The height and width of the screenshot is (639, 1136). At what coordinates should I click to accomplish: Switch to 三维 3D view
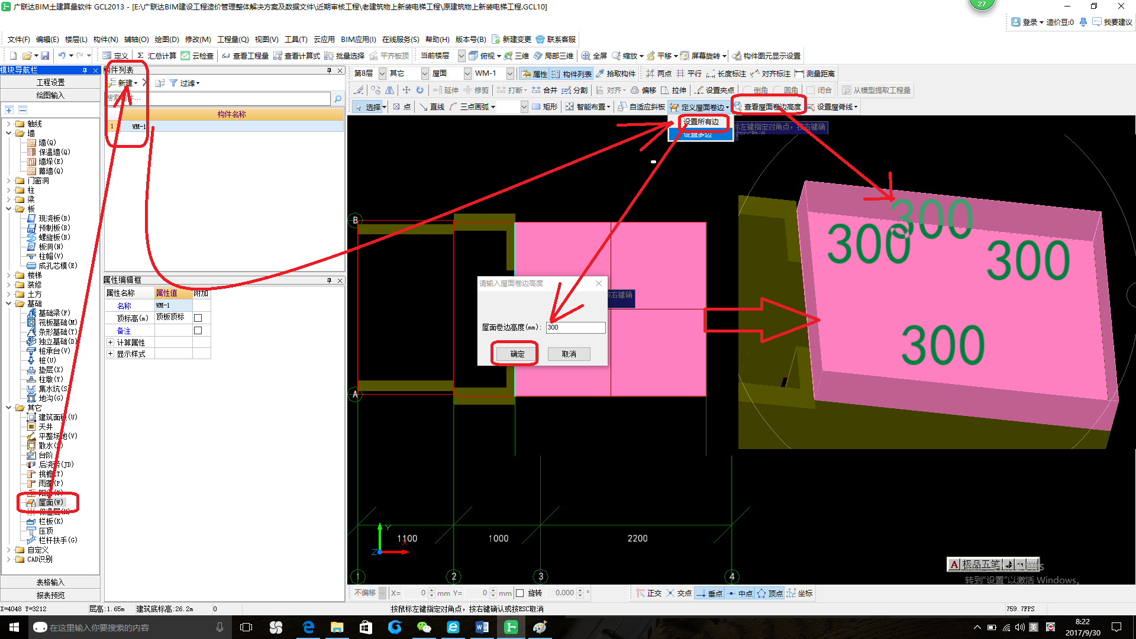(x=517, y=56)
